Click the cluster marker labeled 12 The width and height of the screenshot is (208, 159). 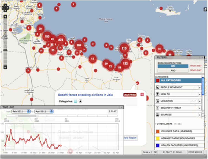(x=92, y=59)
